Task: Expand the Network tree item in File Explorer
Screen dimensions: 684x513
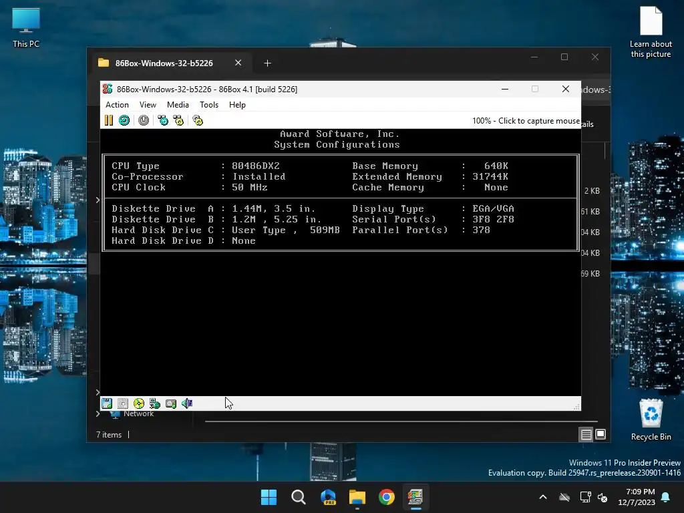Action: coord(98,413)
